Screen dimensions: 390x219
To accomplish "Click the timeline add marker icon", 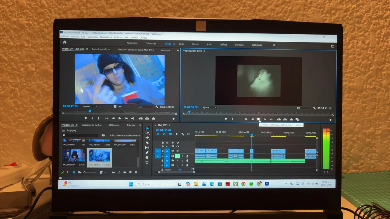I will coord(177,134).
